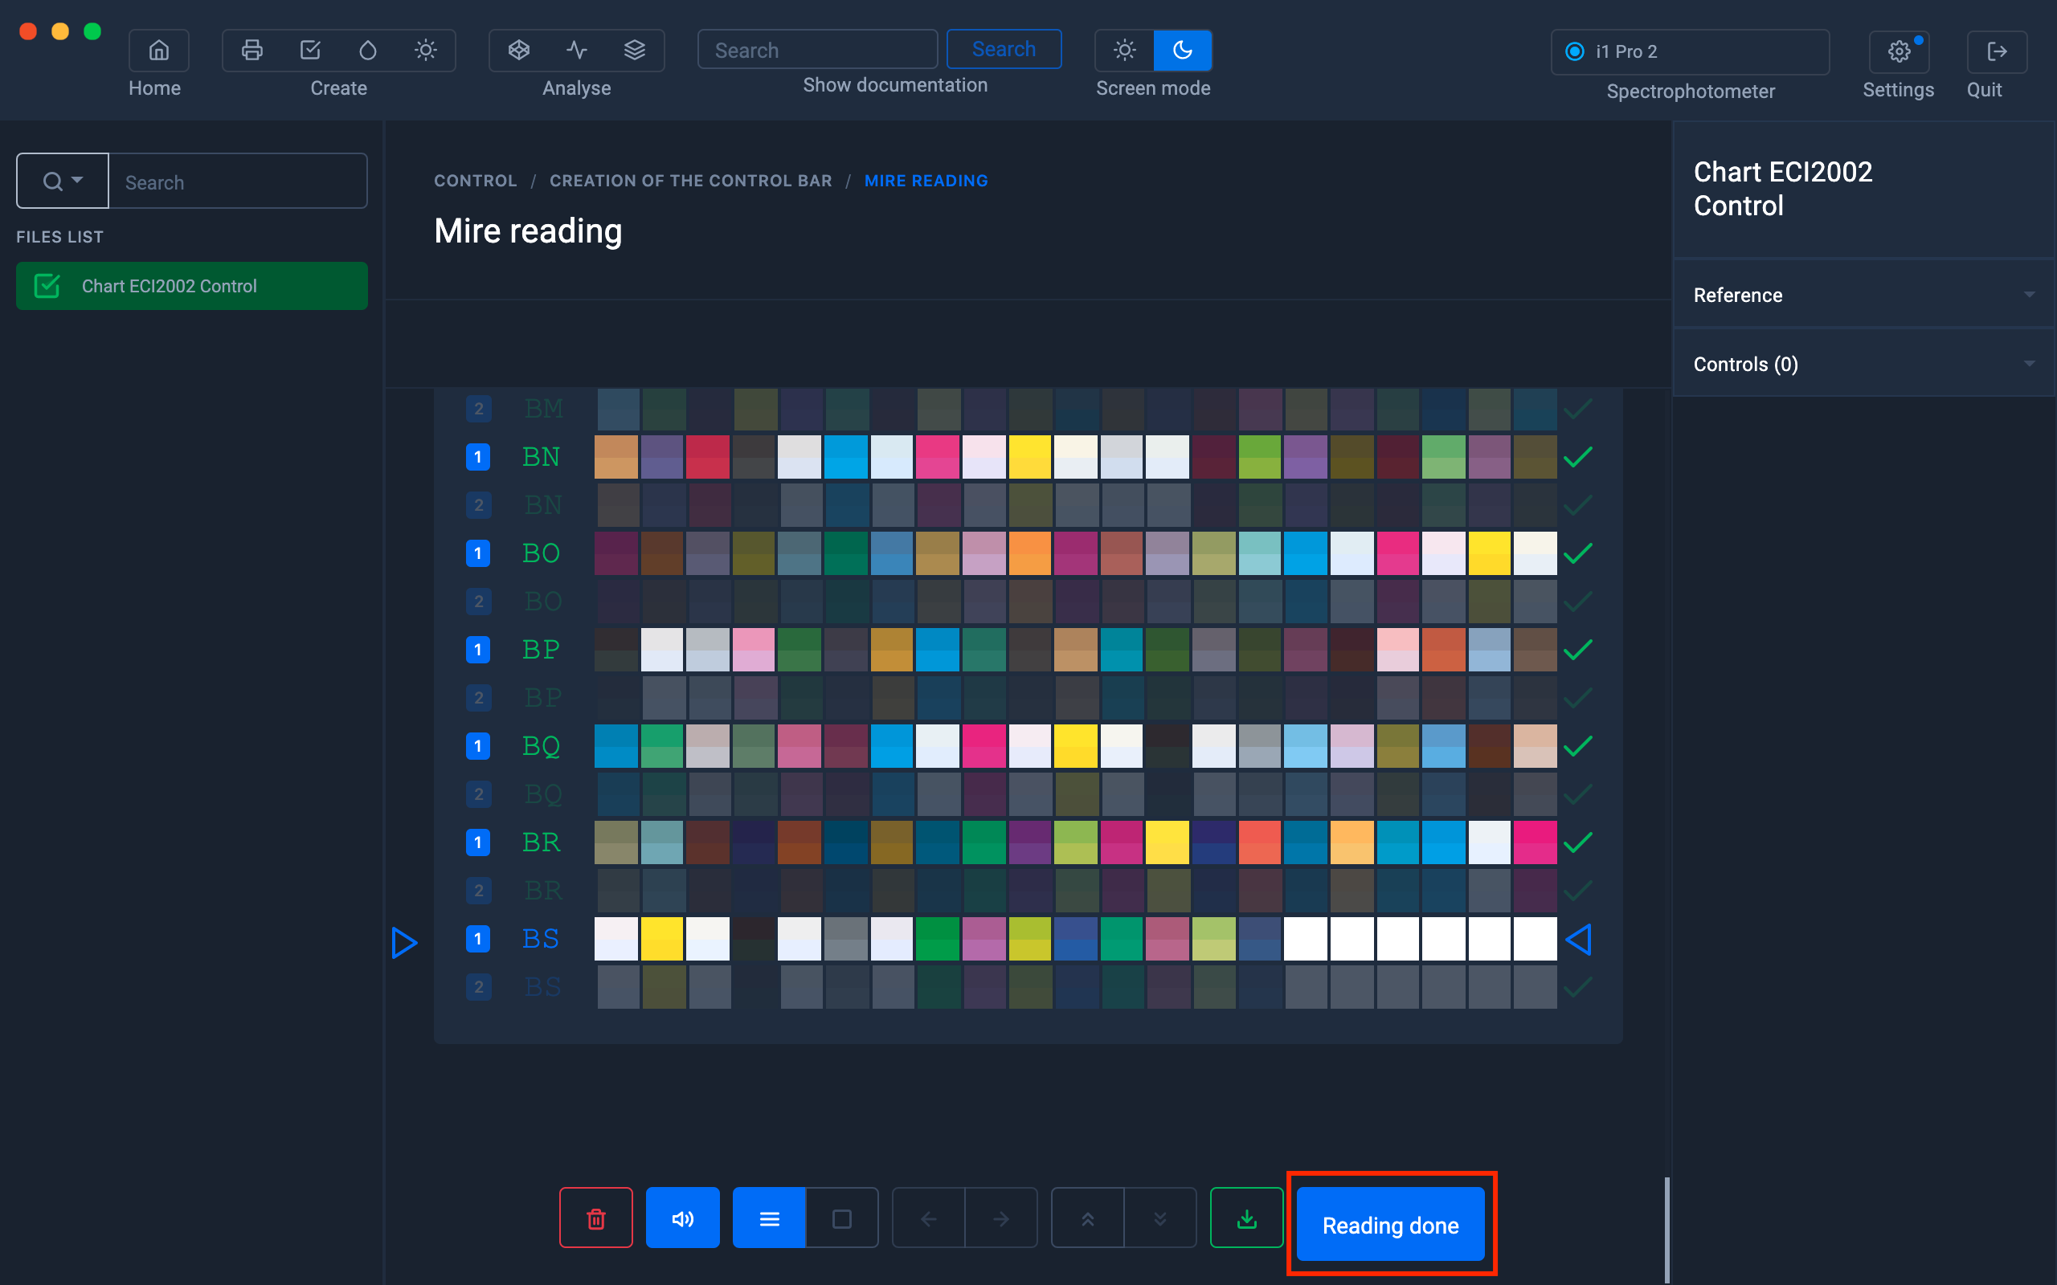2057x1285 pixels.
Task: Expand the Reference section
Action: [x=1864, y=295]
